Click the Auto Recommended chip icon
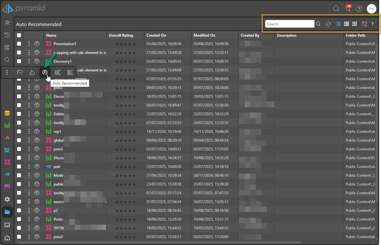Viewport: 381px width, 245px height. (45, 72)
